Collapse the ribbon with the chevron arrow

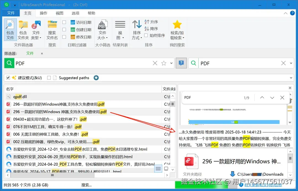285,13
